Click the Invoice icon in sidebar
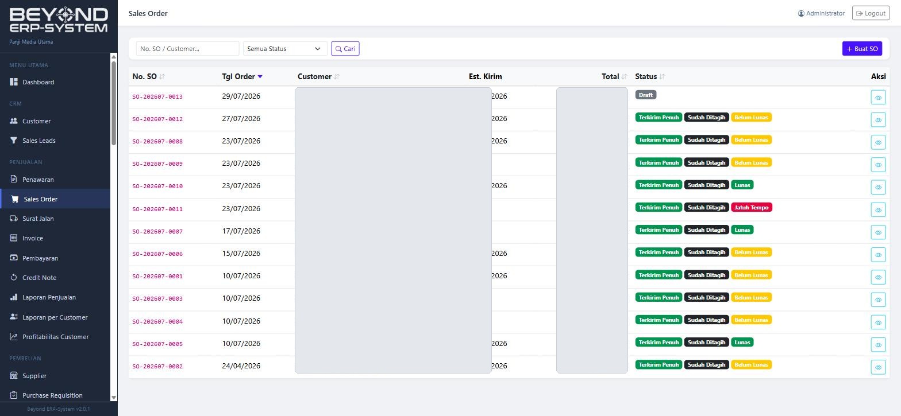This screenshot has height=416, width=901. click(14, 238)
